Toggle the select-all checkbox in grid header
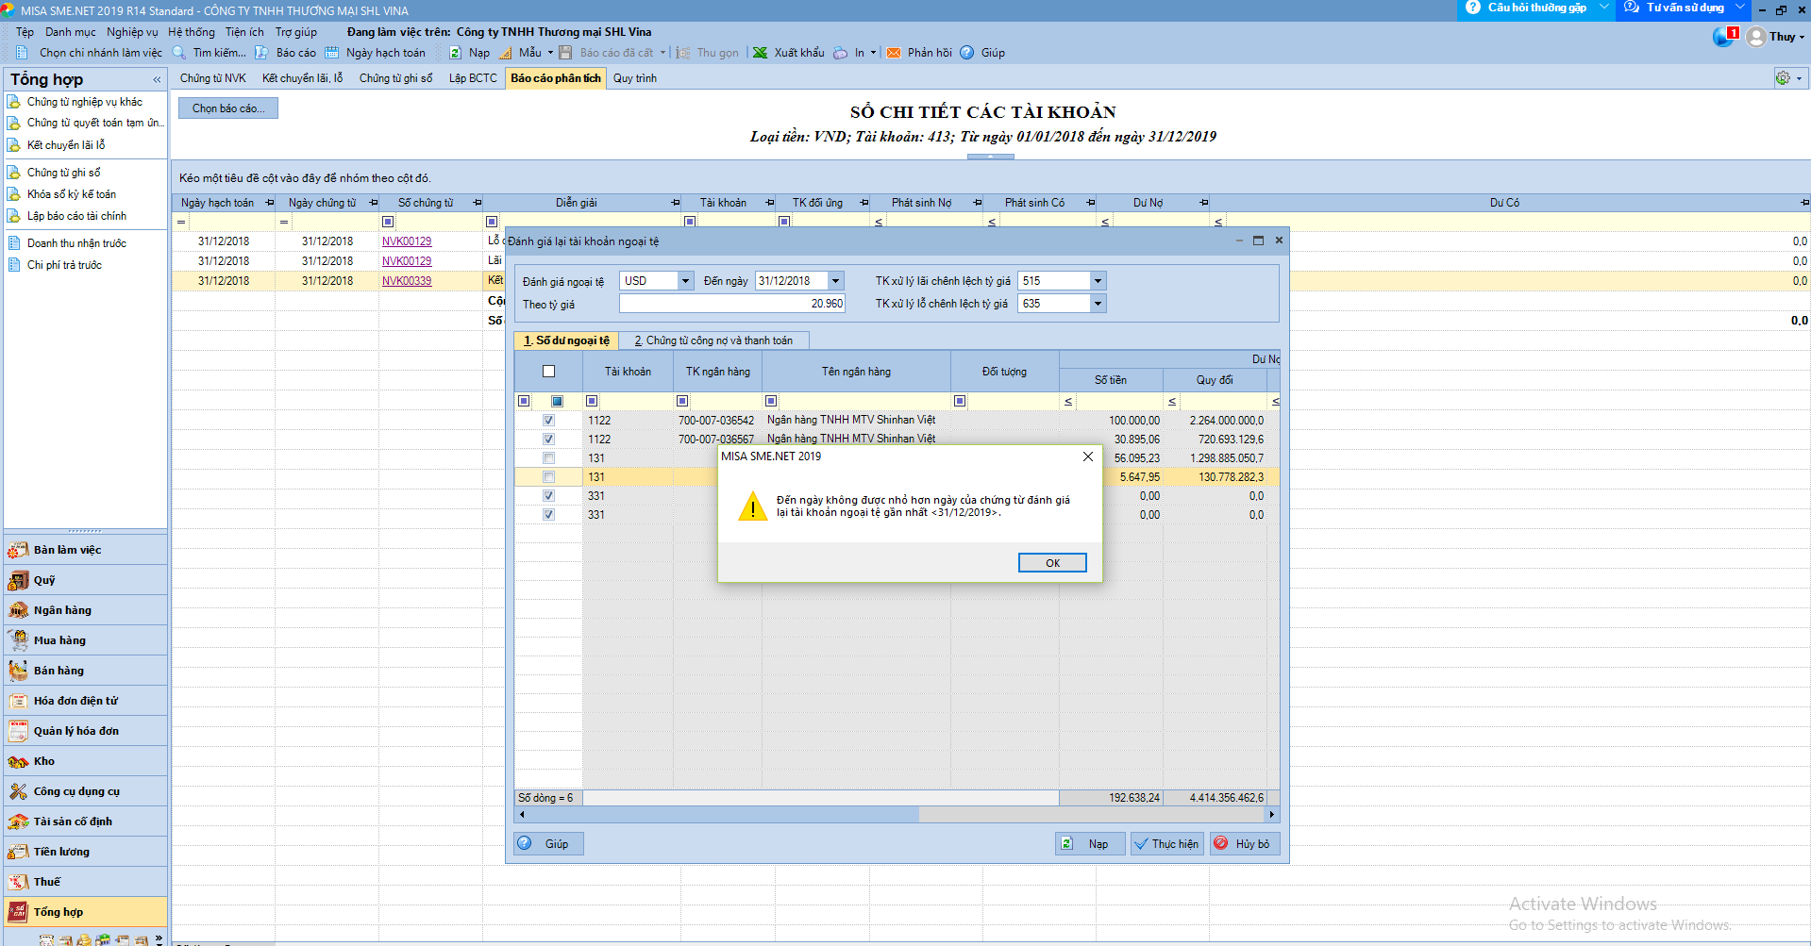The height and width of the screenshot is (946, 1811). [x=549, y=372]
